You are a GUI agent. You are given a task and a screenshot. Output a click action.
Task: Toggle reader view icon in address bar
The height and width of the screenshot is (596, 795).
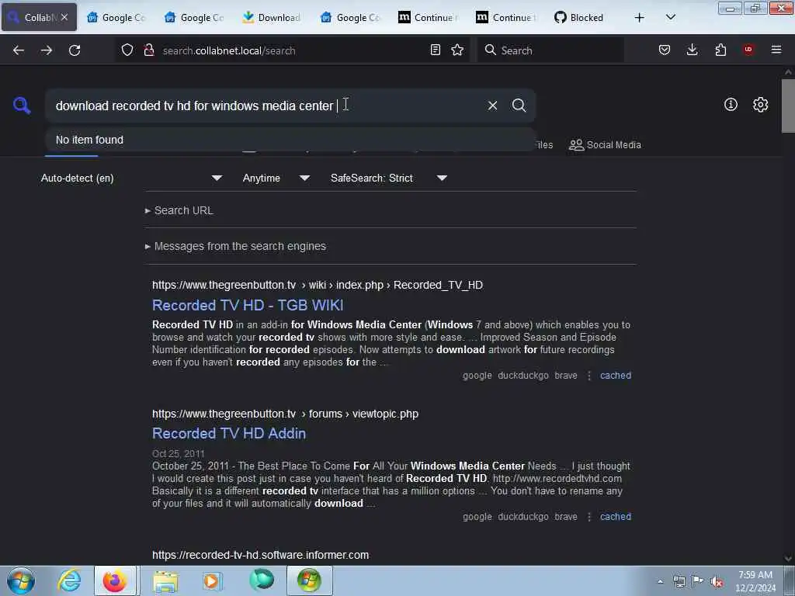tap(435, 50)
